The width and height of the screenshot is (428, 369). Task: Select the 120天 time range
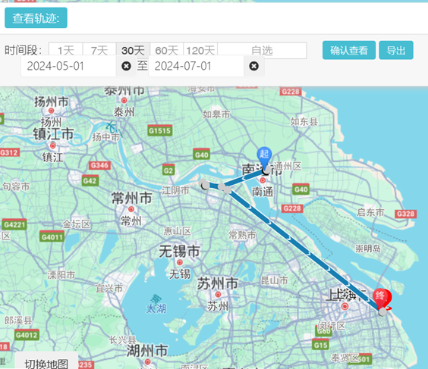(200, 51)
